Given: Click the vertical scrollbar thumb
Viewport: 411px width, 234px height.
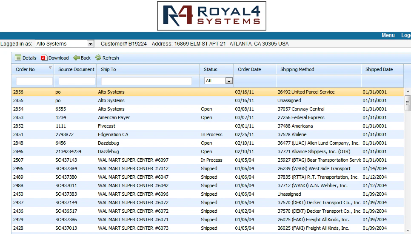Looking at the screenshot, I should (408, 103).
